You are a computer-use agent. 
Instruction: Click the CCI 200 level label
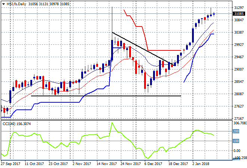tap(236, 131)
